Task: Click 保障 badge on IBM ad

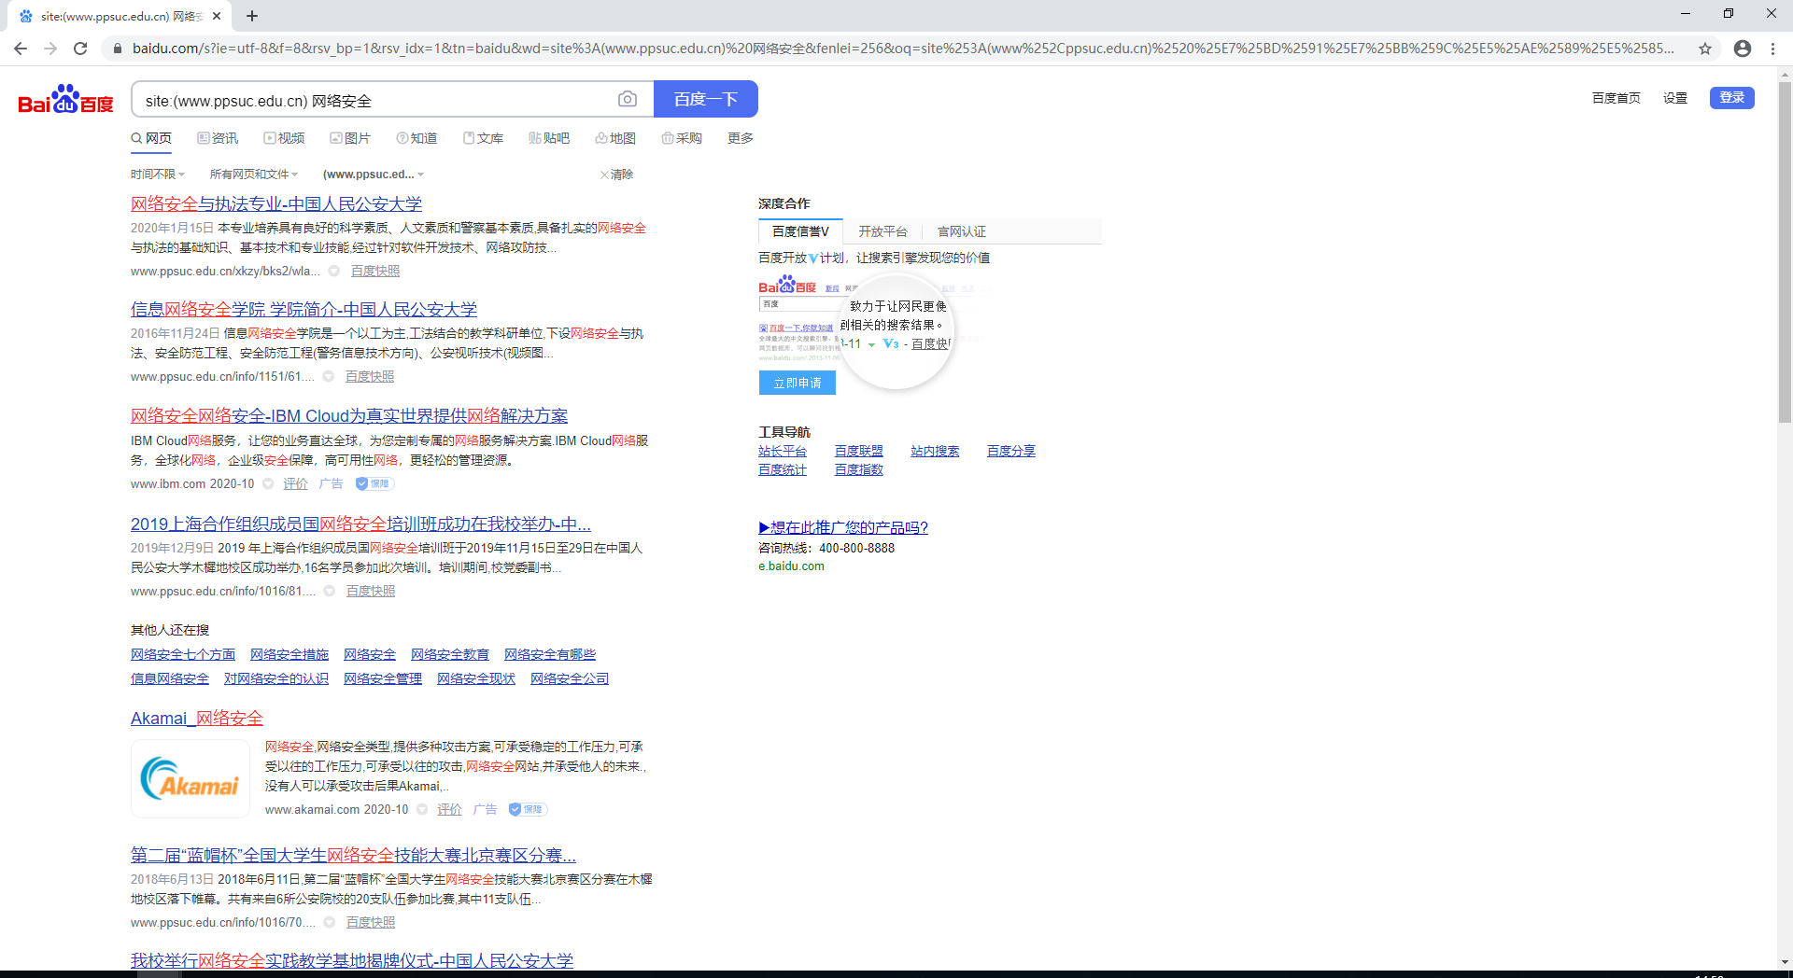Action: coord(374,483)
